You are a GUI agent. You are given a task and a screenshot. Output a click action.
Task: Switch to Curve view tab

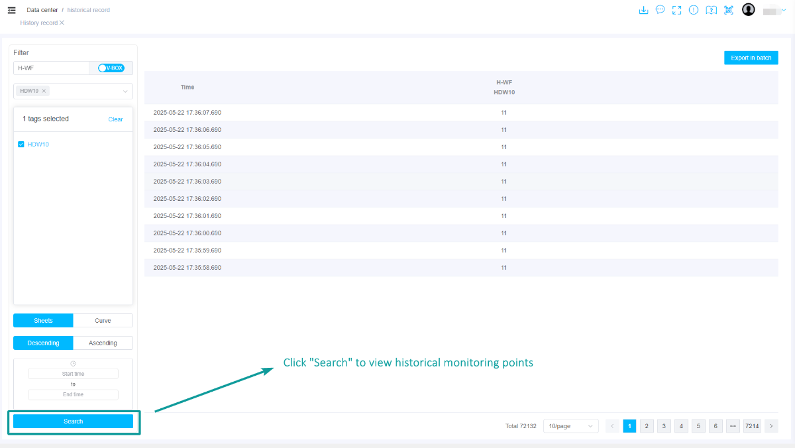click(x=103, y=321)
